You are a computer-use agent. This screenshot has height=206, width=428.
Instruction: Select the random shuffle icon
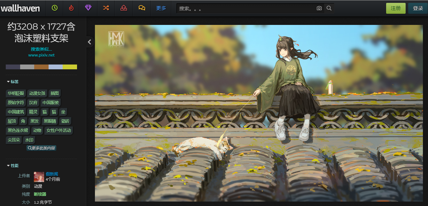[106, 8]
